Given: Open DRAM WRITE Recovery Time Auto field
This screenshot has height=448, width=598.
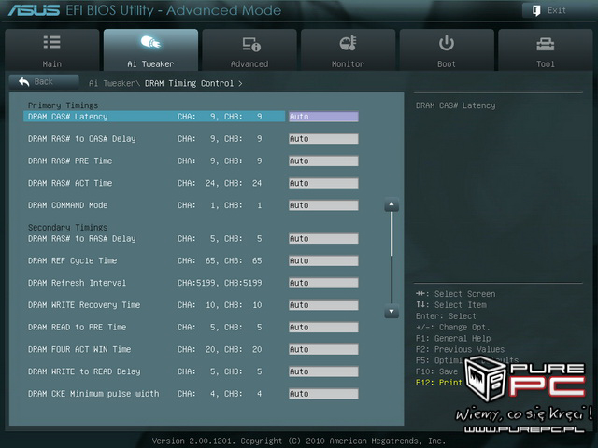Looking at the screenshot, I should tap(323, 305).
